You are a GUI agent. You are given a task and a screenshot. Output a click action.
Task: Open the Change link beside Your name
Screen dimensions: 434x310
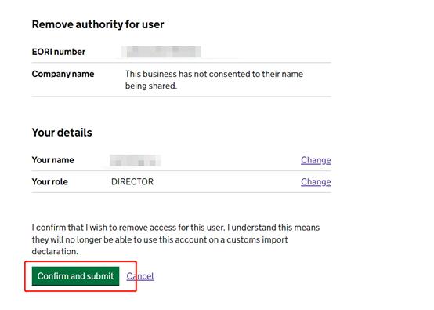[316, 160]
